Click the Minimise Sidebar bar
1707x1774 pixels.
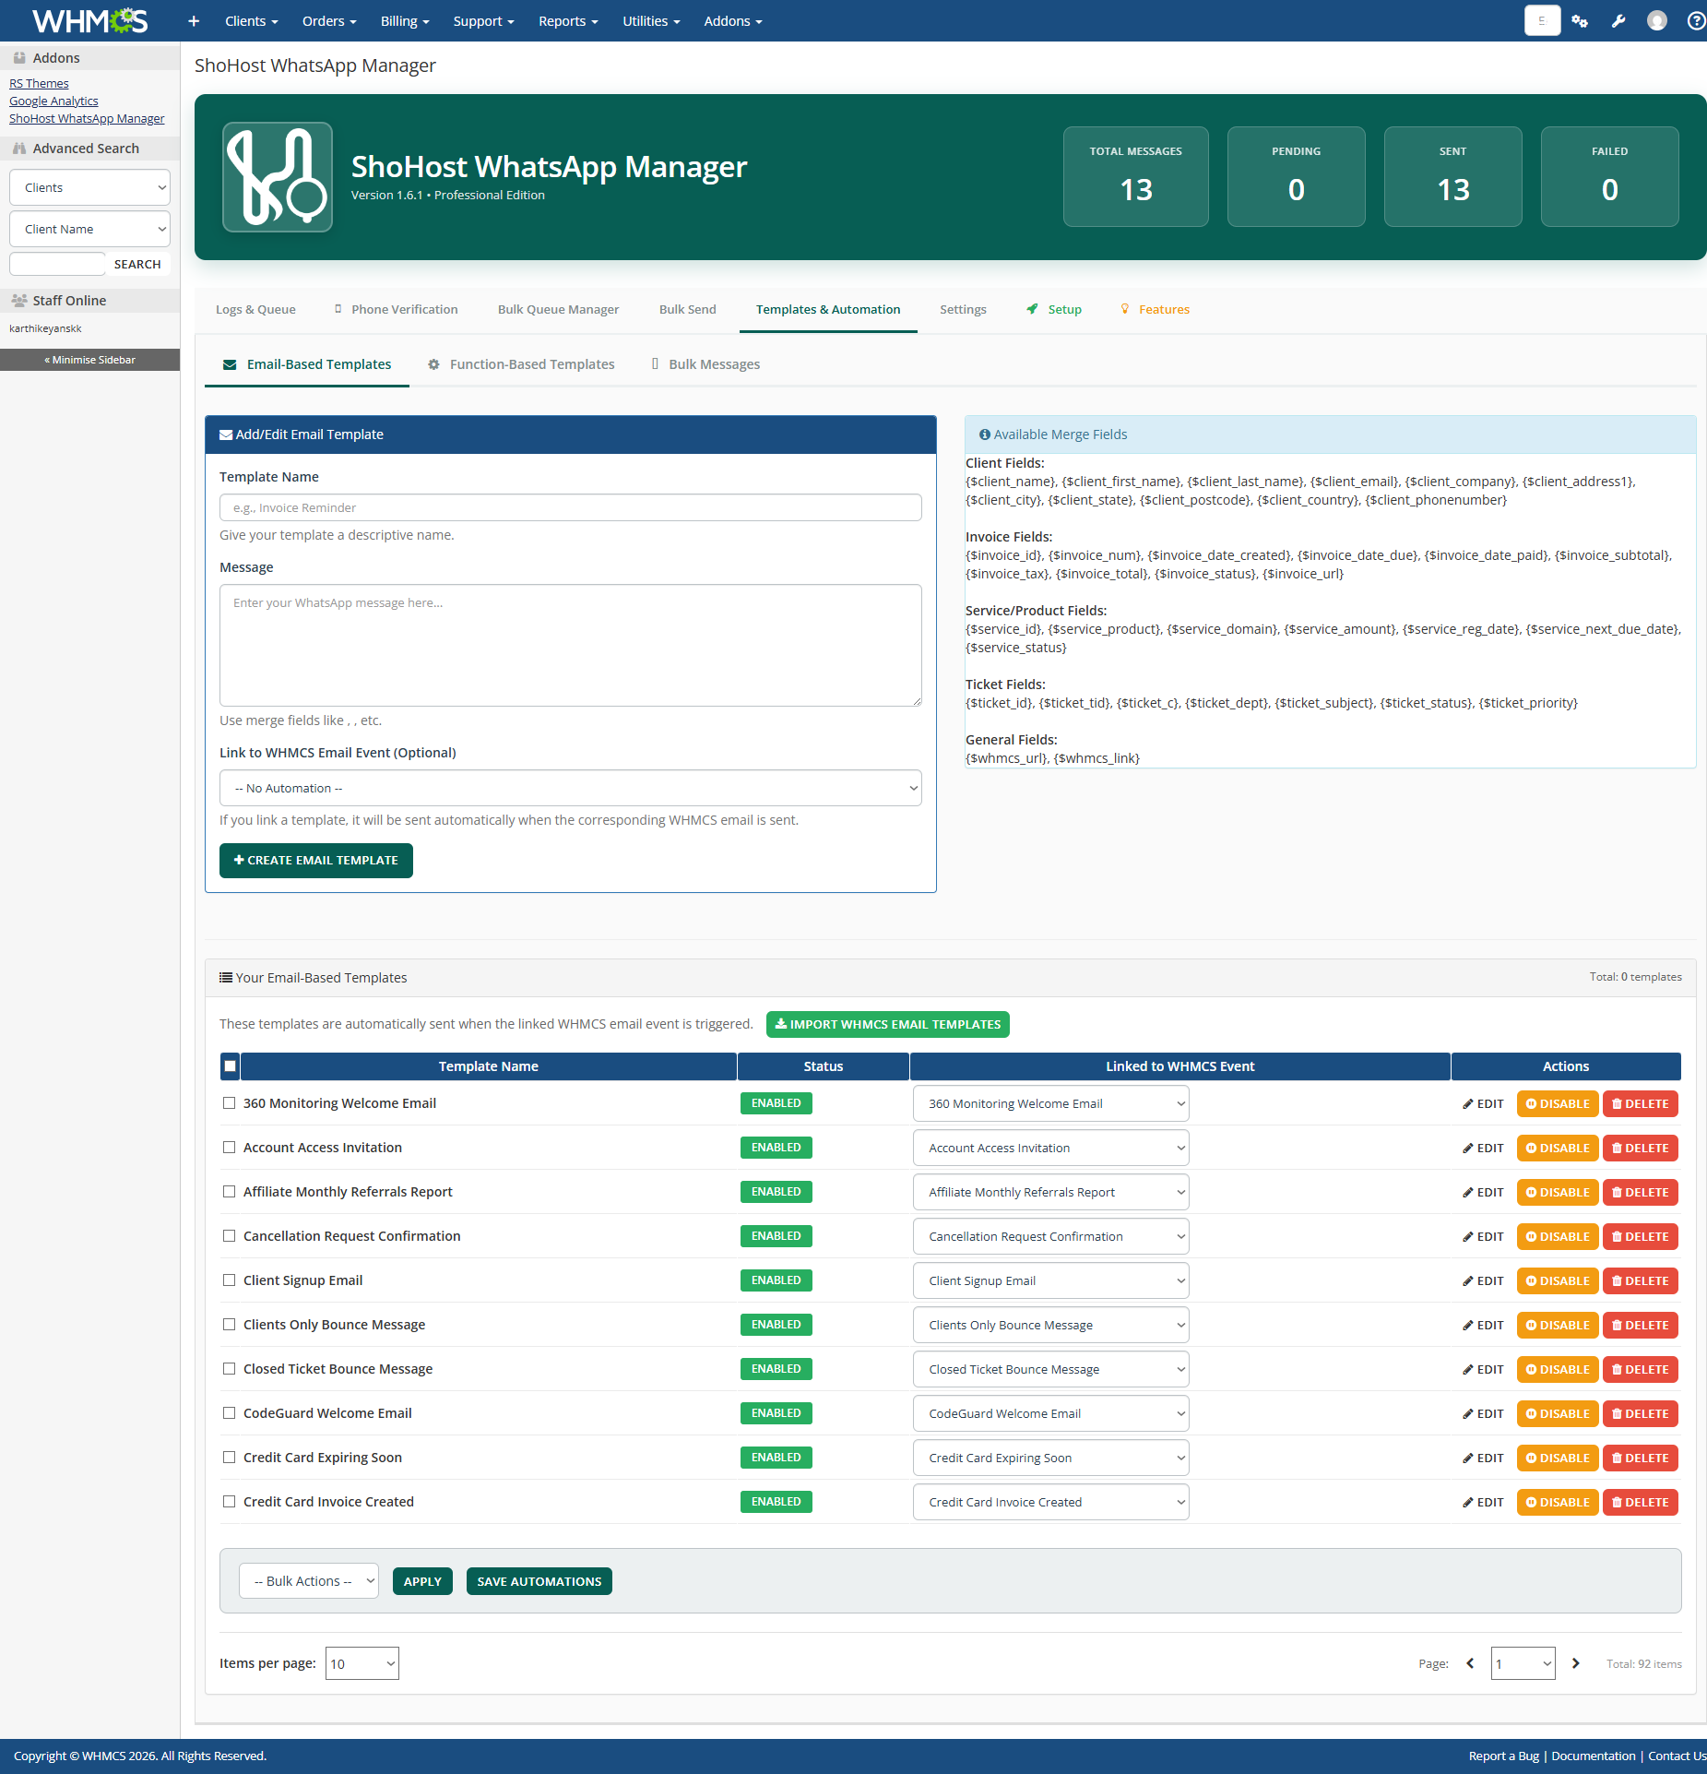89,360
